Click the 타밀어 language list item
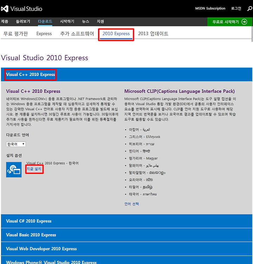This screenshot has width=253, height=264. (141, 187)
